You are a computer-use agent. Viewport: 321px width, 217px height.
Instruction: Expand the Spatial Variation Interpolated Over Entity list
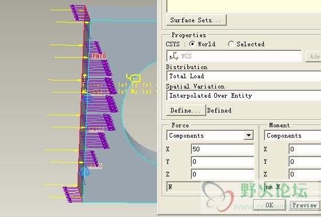tap(244, 95)
